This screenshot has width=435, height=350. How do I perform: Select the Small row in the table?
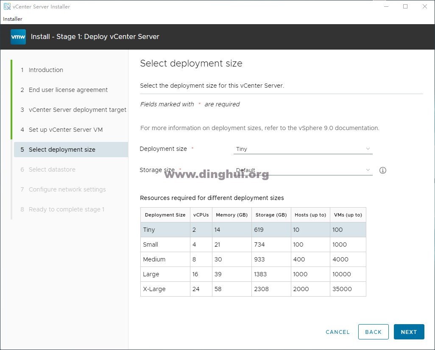click(253, 244)
